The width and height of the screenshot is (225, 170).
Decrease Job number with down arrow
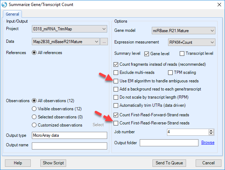[x=211, y=134]
